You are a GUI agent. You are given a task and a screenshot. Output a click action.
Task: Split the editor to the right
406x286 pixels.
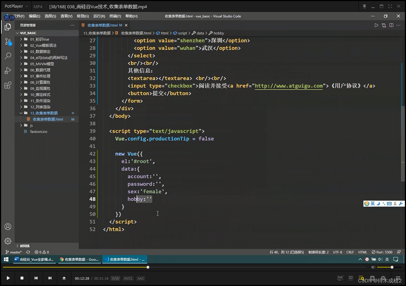(391, 25)
